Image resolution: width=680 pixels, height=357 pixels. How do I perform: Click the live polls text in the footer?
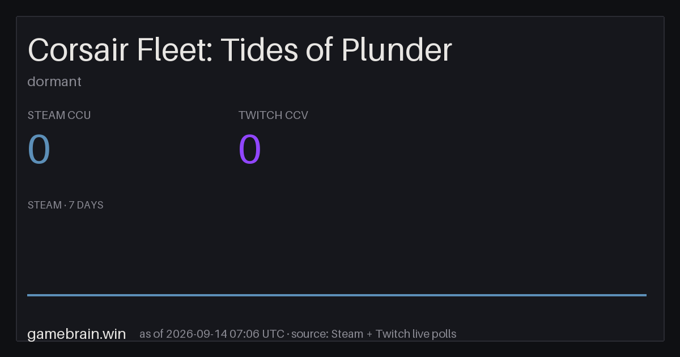pos(433,334)
